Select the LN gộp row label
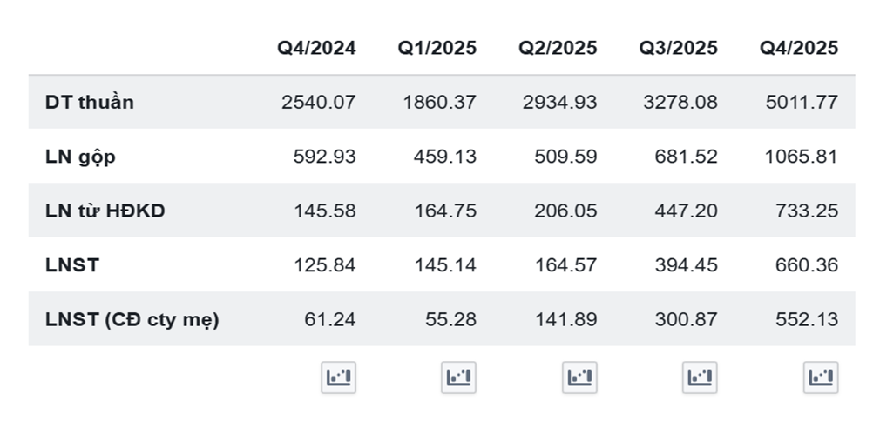This screenshot has height=421, width=880. click(x=80, y=157)
